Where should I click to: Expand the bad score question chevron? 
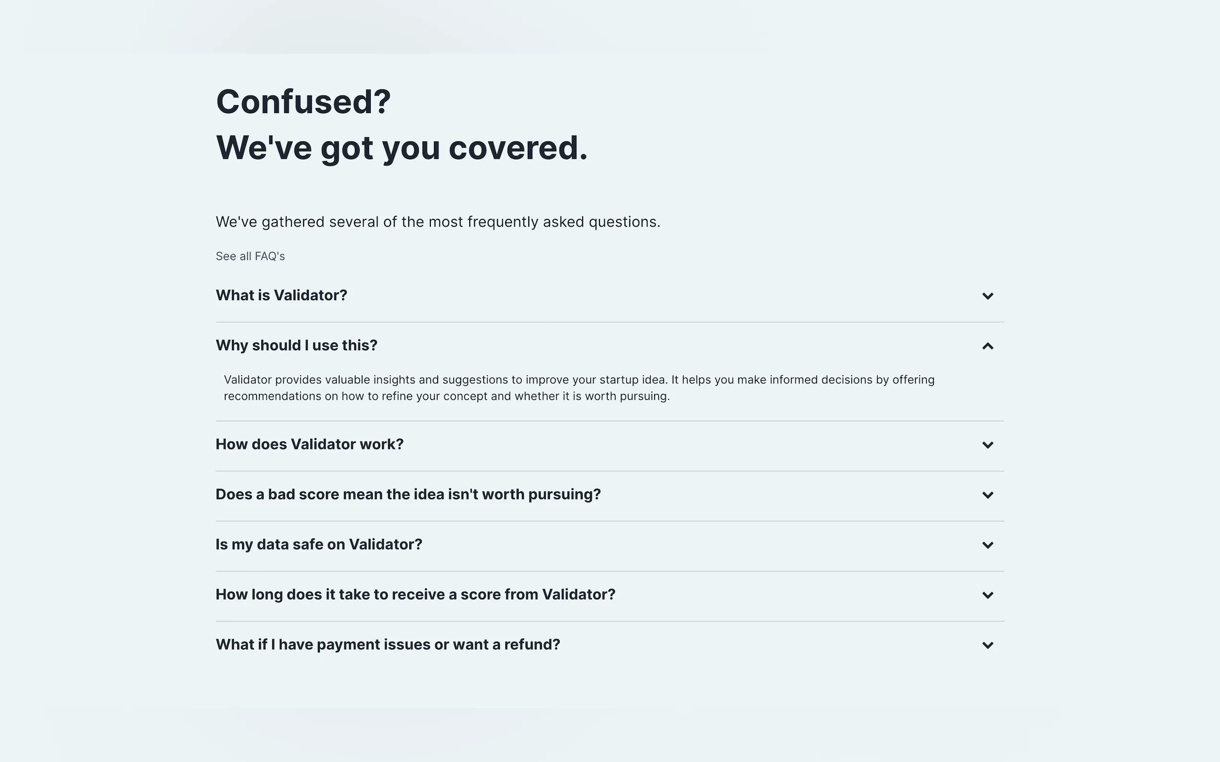(x=987, y=495)
